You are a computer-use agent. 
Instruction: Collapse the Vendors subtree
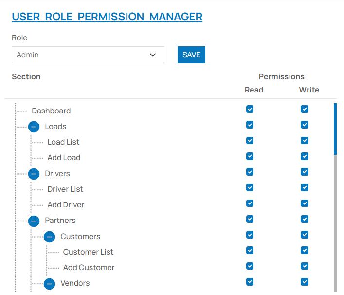coord(49,283)
